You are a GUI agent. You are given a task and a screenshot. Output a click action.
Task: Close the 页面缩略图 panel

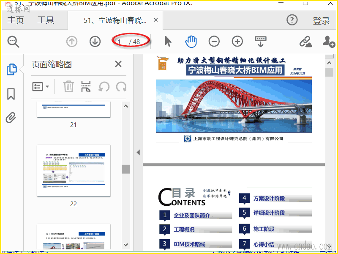pyautogui.click(x=118, y=64)
